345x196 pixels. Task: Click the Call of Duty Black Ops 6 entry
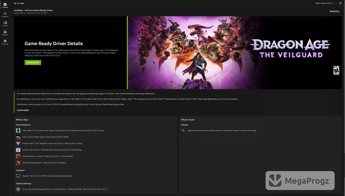pos(46,137)
